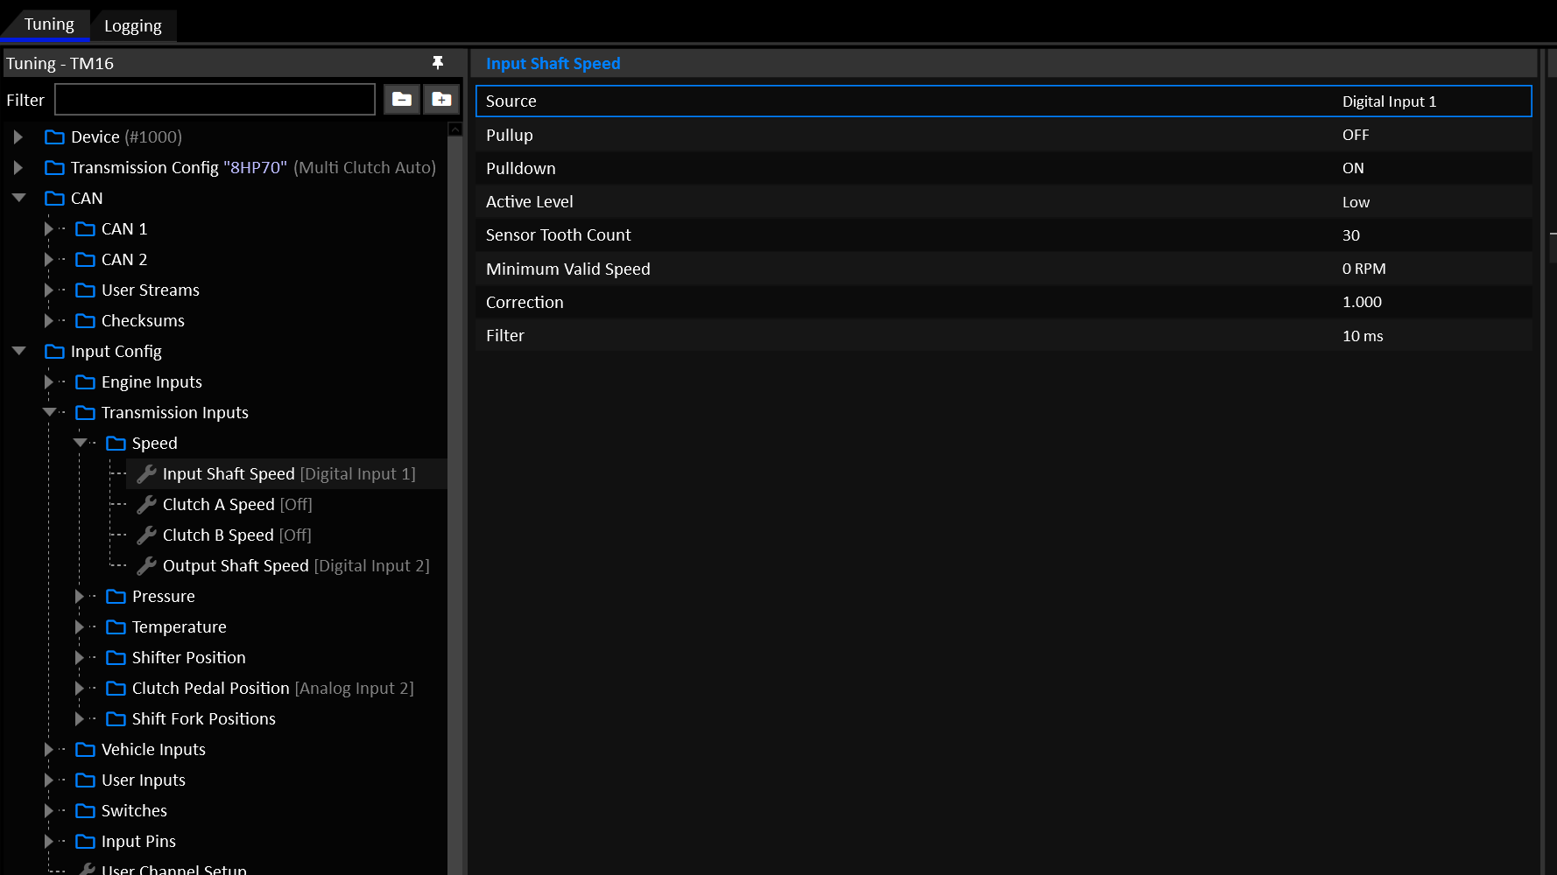This screenshot has width=1557, height=875.
Task: Click the wrench icon beside Output Shaft Speed
Action: [146, 565]
